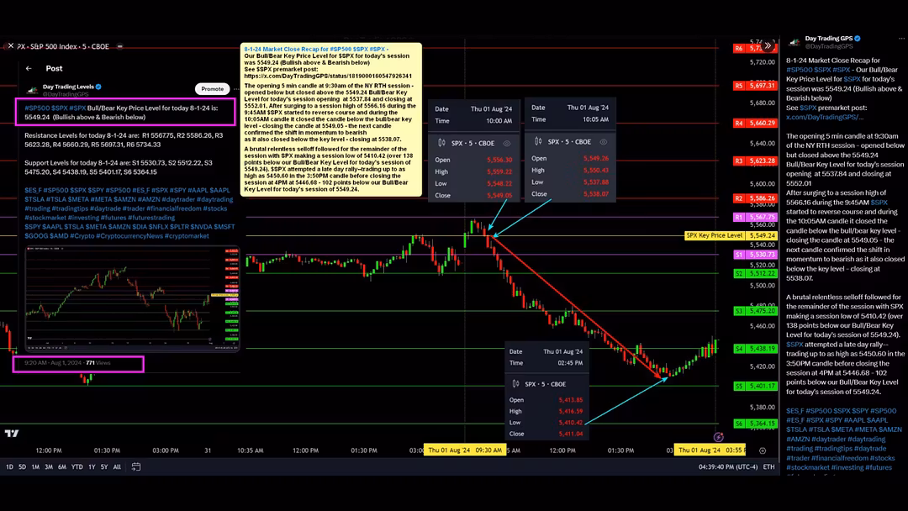Image resolution: width=908 pixels, height=511 pixels.
Task: Click the S1 5,530.73 price label
Action: 755,255
